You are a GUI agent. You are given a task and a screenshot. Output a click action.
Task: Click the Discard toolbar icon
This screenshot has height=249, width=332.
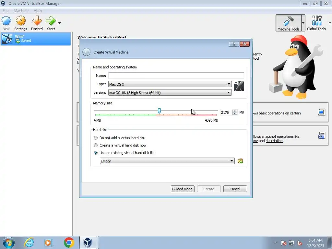(x=37, y=23)
